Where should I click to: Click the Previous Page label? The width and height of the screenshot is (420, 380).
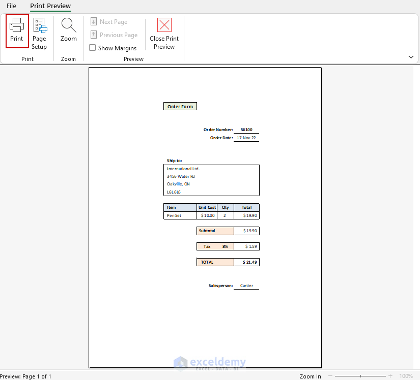coord(119,35)
